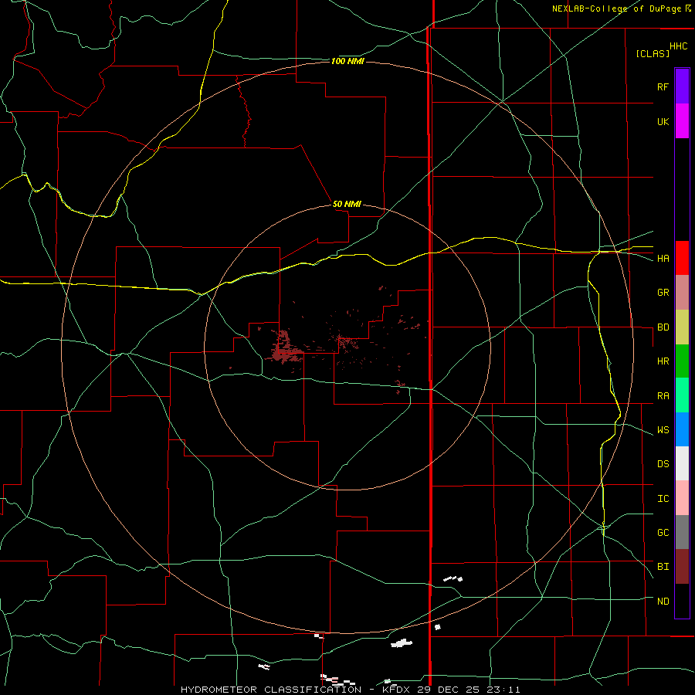This screenshot has width=695, height=695.
Task: Click the BD legend label
Action: coord(663,327)
